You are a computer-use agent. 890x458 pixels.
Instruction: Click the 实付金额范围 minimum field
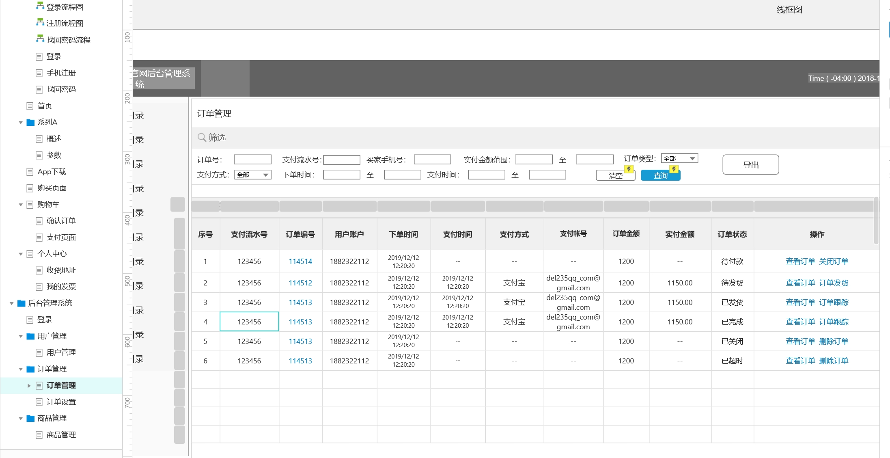click(x=534, y=160)
